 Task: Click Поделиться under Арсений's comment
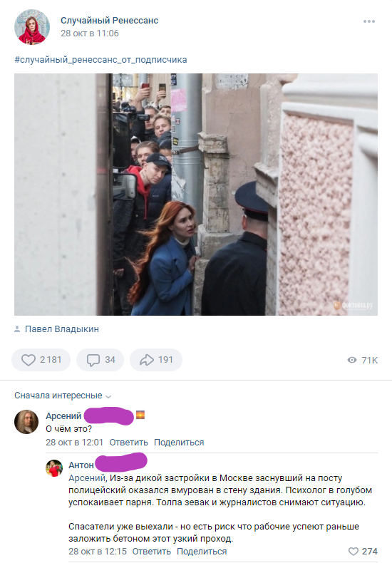tap(179, 443)
